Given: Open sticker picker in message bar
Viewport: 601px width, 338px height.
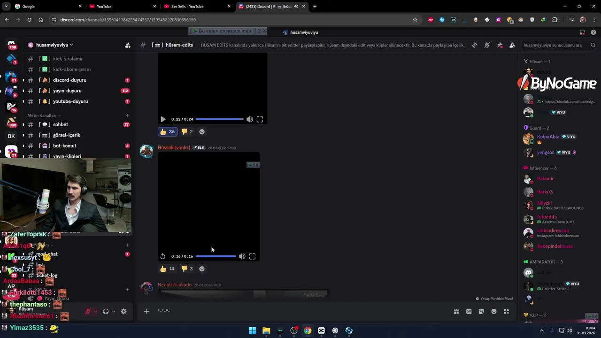Looking at the screenshot, I should (481, 311).
